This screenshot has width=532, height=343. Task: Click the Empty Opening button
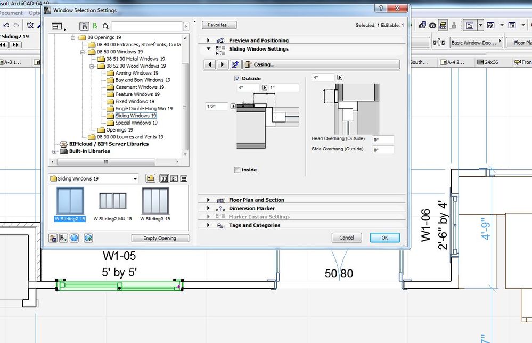coord(160,238)
